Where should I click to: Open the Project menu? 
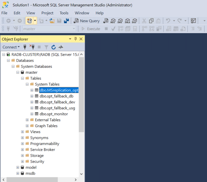tap(47, 13)
